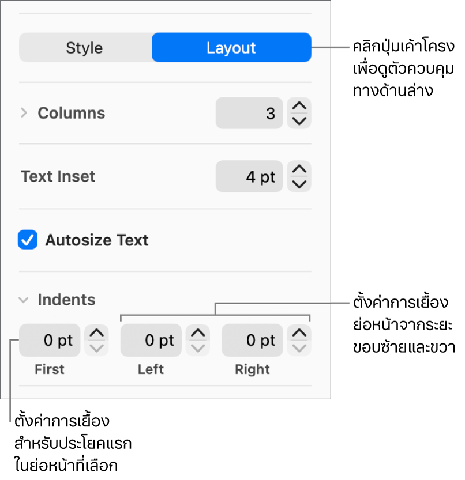The image size is (465, 480).
Task: Increase Text Inset using up arrow
Action: tap(299, 169)
